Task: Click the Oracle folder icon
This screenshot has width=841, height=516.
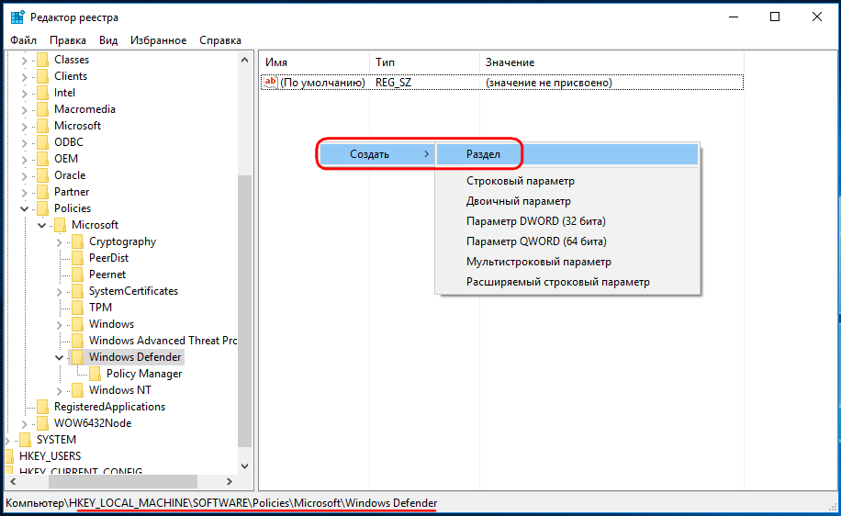Action: (43, 175)
